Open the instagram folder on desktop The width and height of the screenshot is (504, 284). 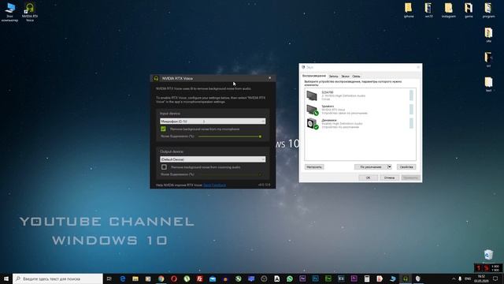448,10
